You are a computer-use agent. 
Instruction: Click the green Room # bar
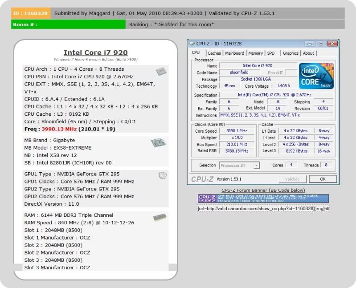pos(68,24)
